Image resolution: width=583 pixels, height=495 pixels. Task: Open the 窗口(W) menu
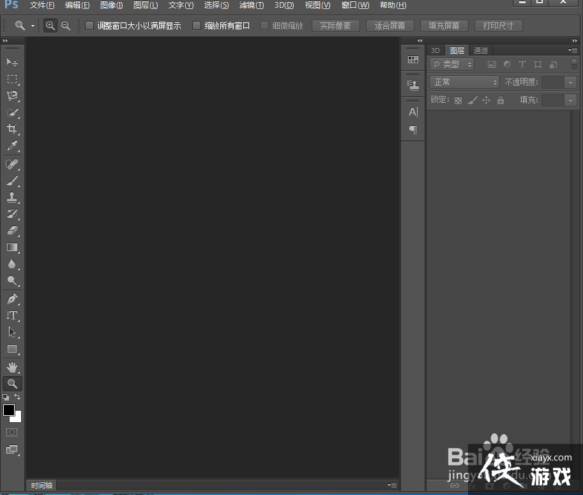coord(356,5)
